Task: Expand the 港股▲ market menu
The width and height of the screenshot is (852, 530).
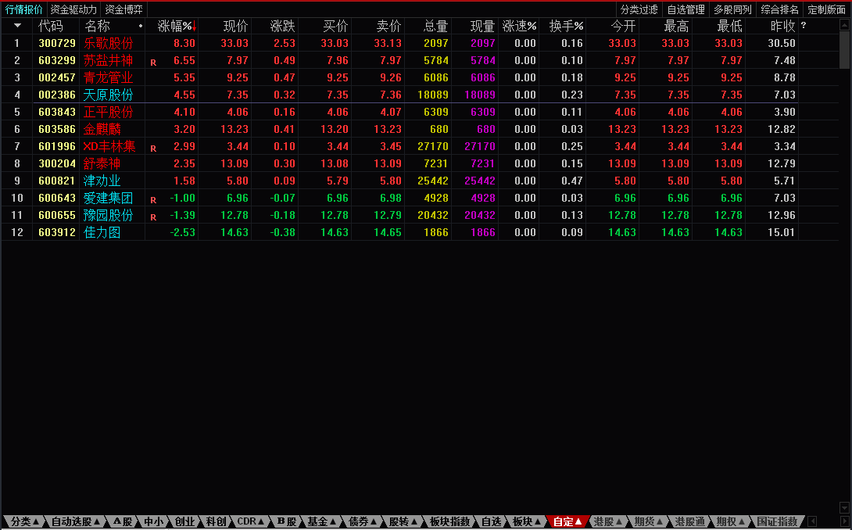Action: point(607,521)
